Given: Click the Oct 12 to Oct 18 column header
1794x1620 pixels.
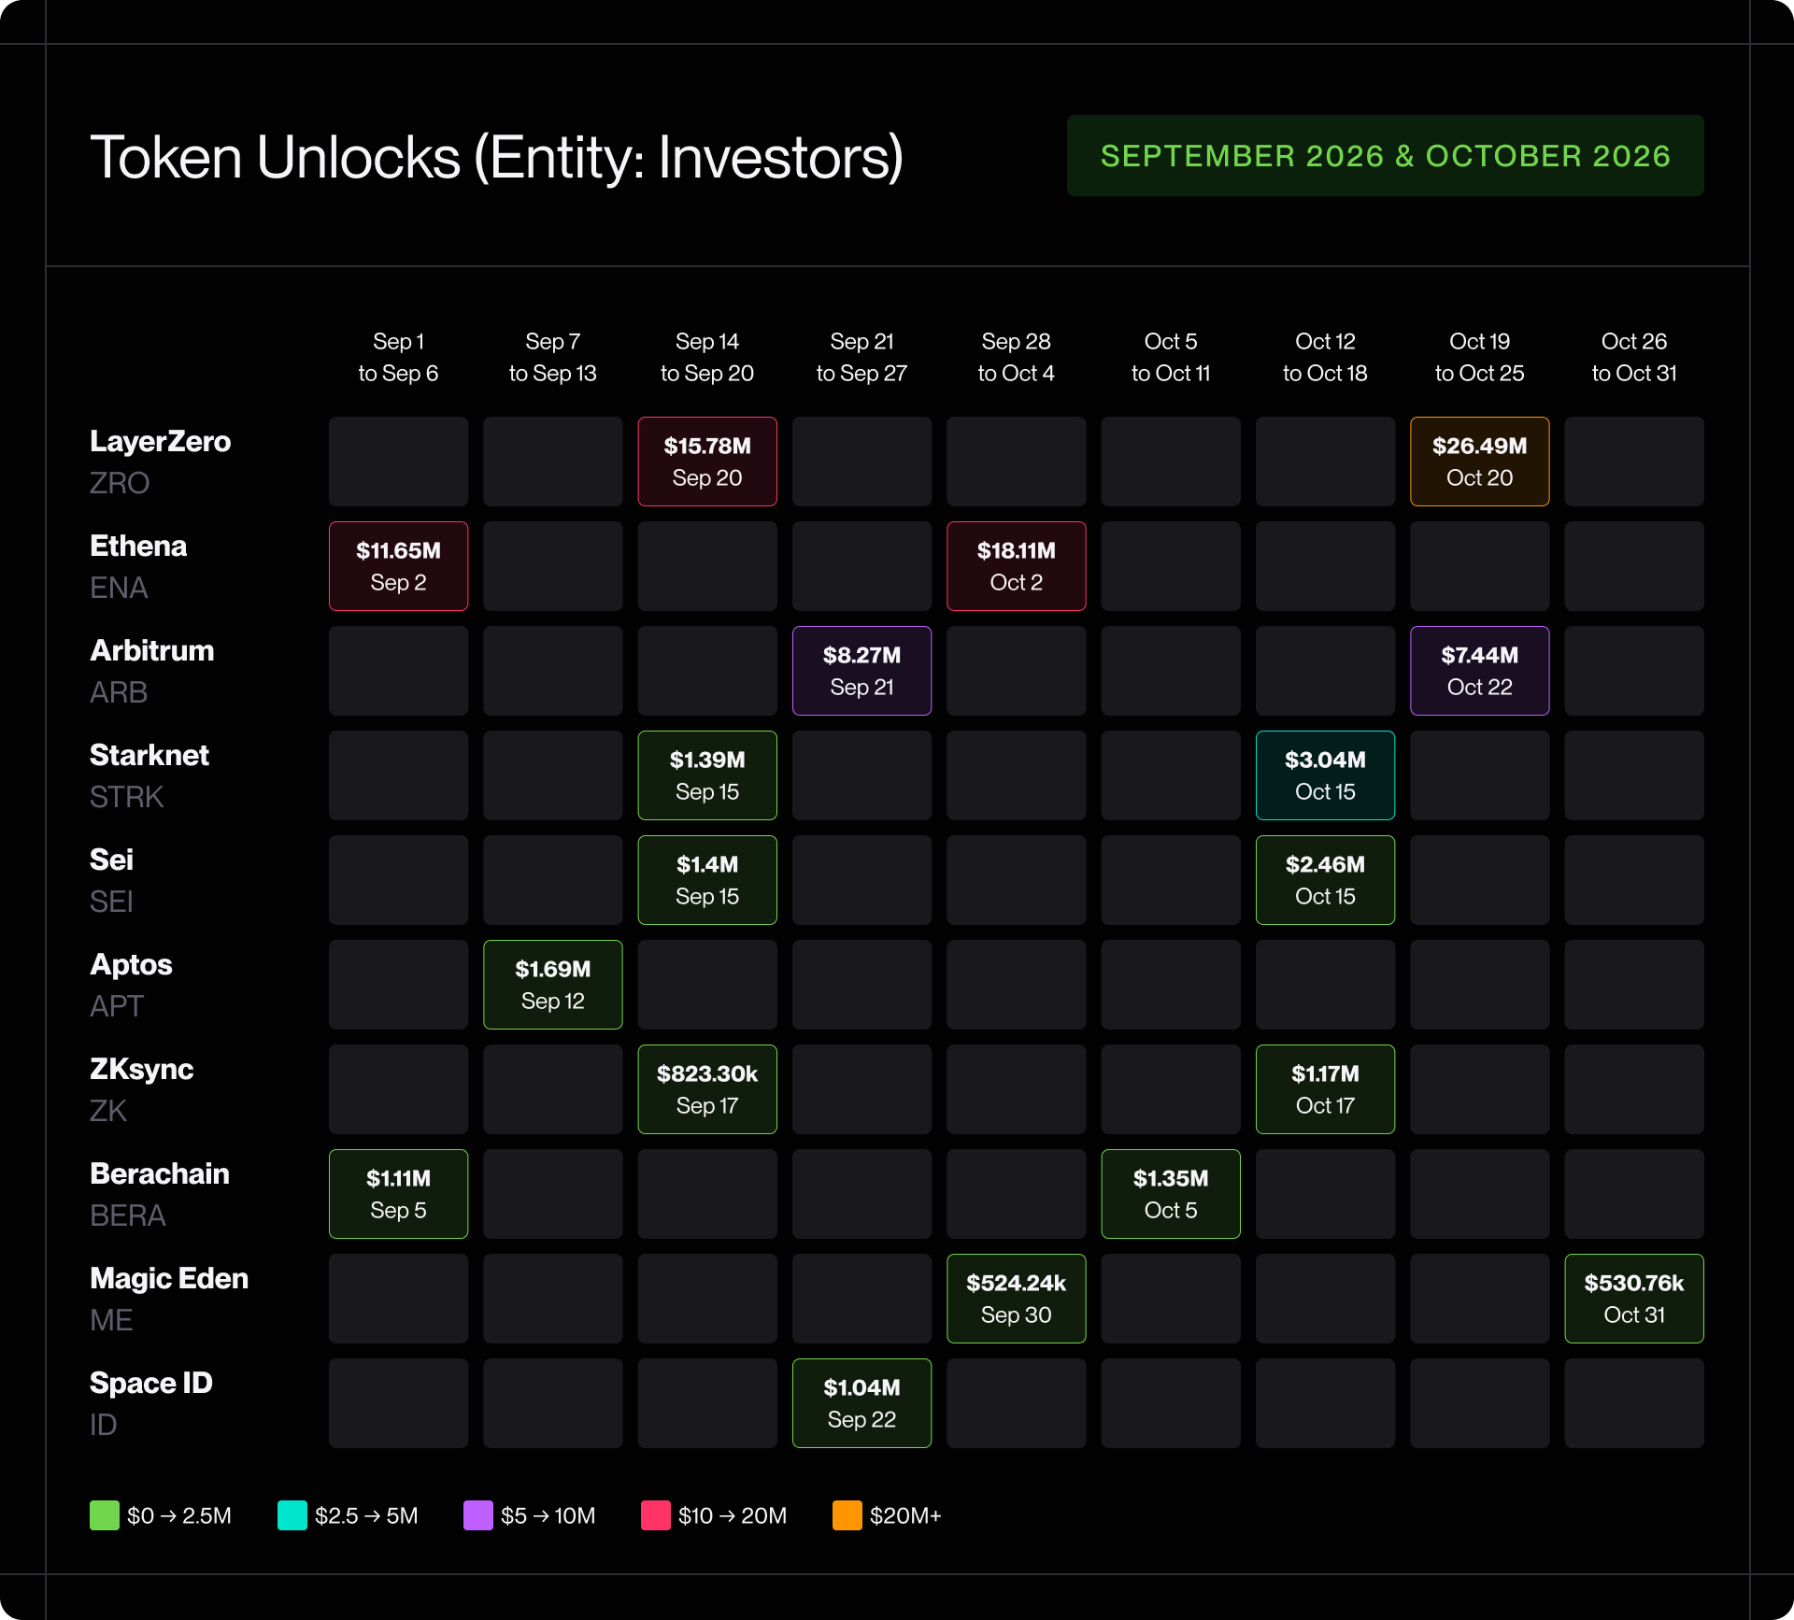Looking at the screenshot, I should point(1325,357).
